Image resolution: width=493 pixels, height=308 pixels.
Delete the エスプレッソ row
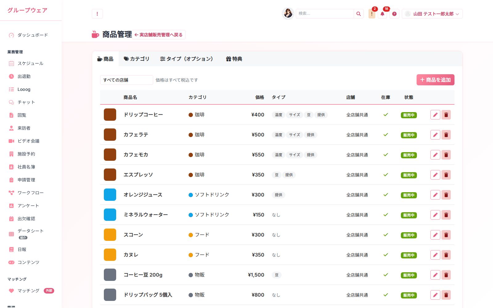click(446, 175)
